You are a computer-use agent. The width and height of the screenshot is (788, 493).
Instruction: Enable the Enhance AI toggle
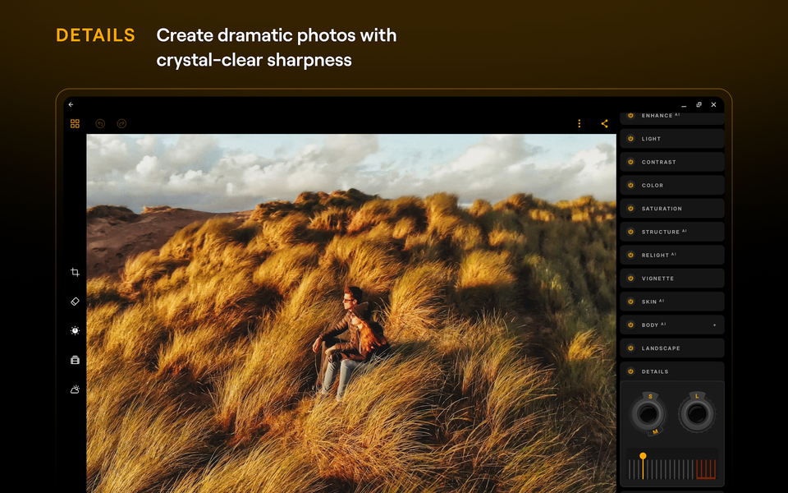click(631, 115)
